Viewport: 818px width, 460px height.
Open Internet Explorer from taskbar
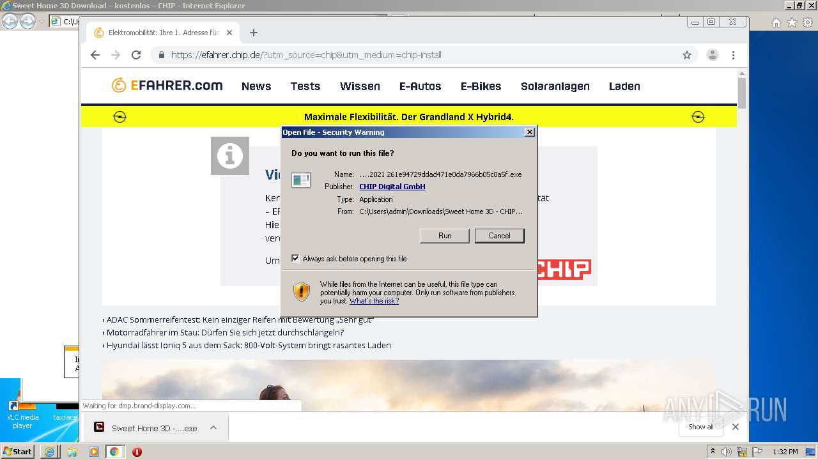click(x=50, y=452)
